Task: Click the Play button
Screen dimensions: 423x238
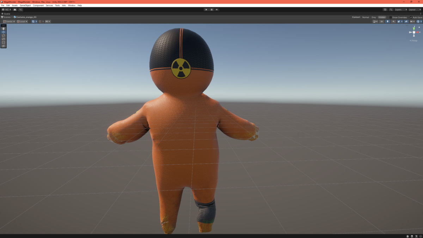Action: (206, 10)
